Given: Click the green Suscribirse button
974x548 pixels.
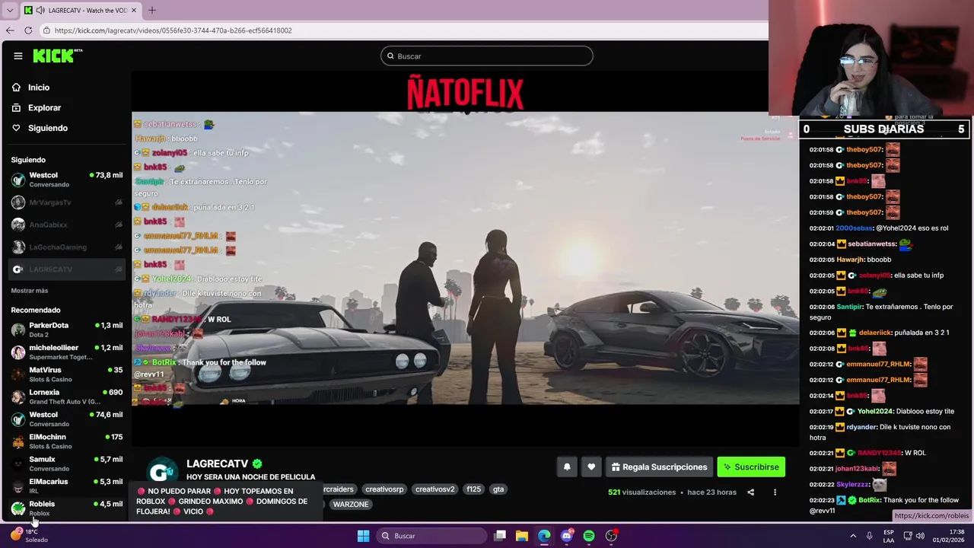Looking at the screenshot, I should pos(751,467).
